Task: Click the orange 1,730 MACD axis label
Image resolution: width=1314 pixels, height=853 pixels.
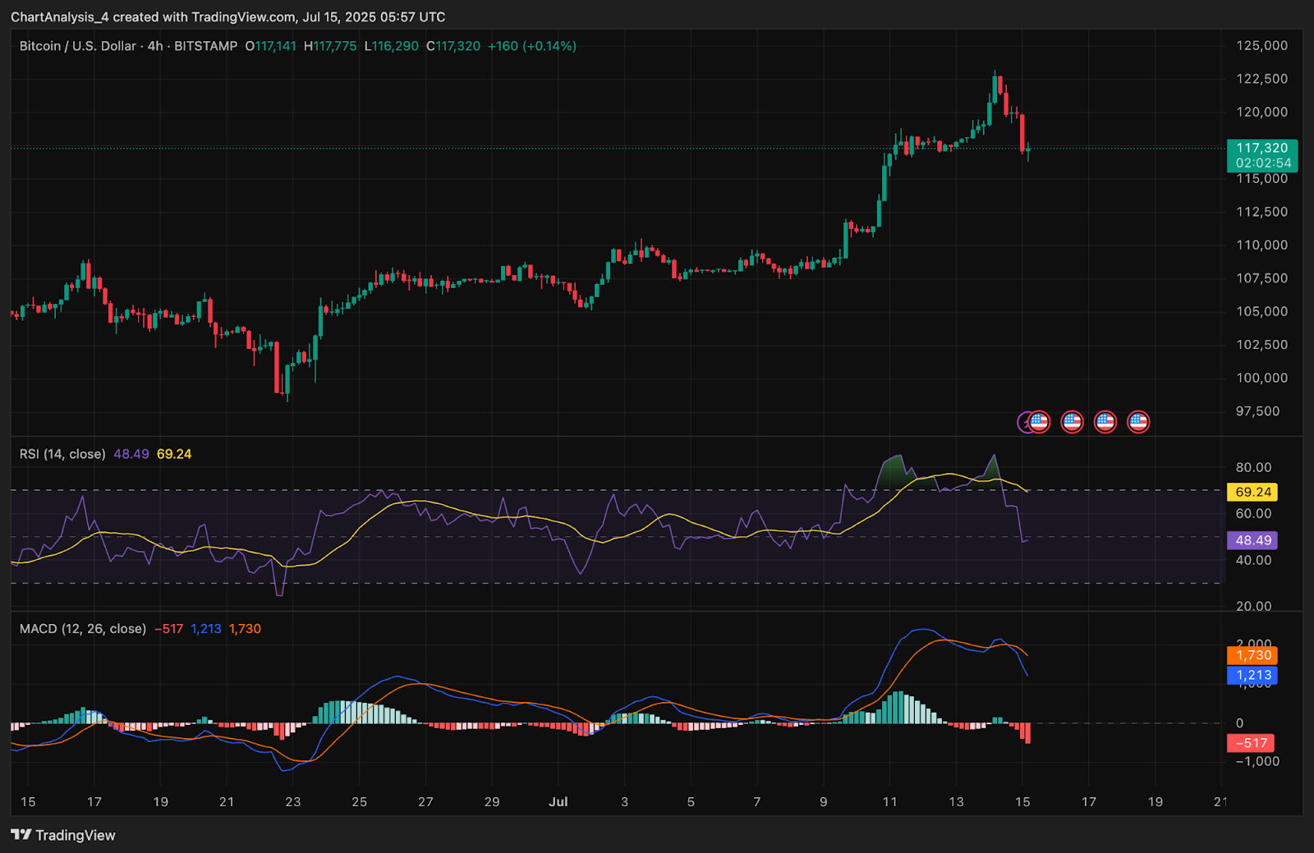Action: (1253, 655)
